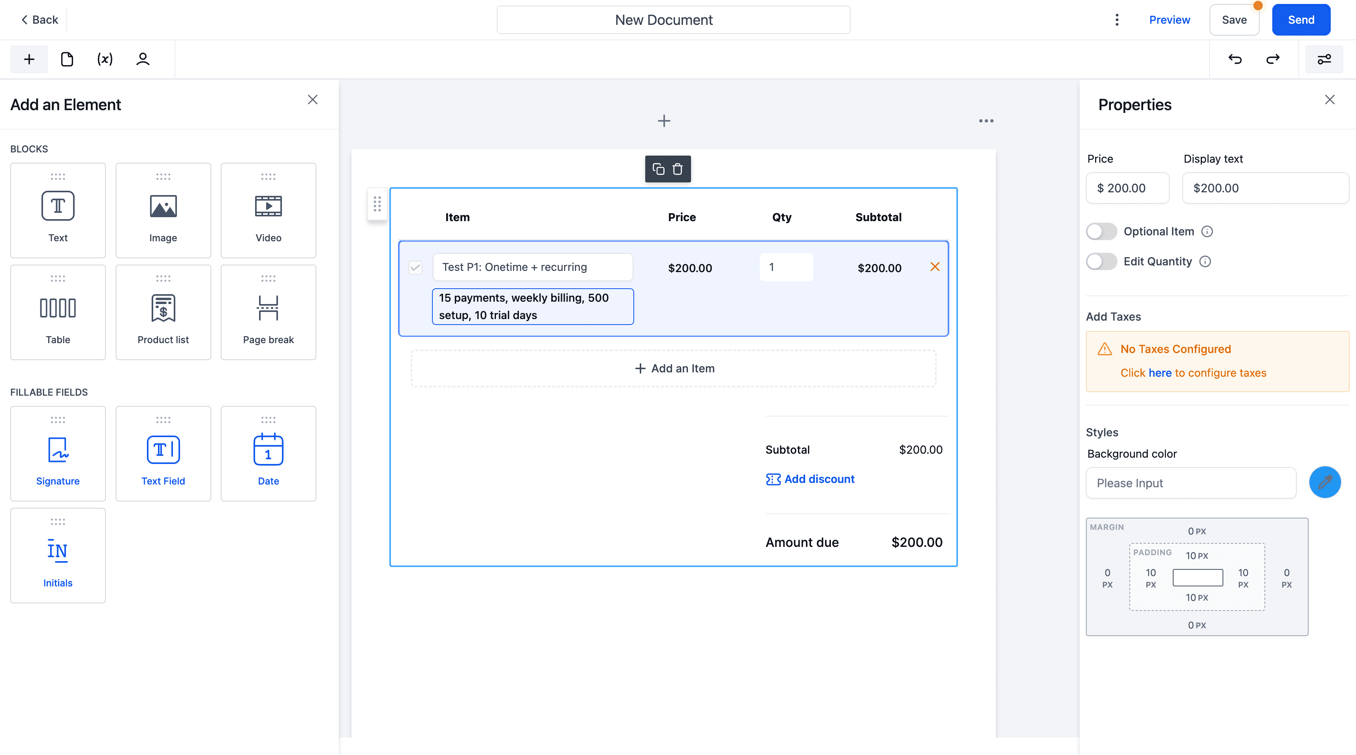Click the Optional Item info icon

tap(1207, 232)
